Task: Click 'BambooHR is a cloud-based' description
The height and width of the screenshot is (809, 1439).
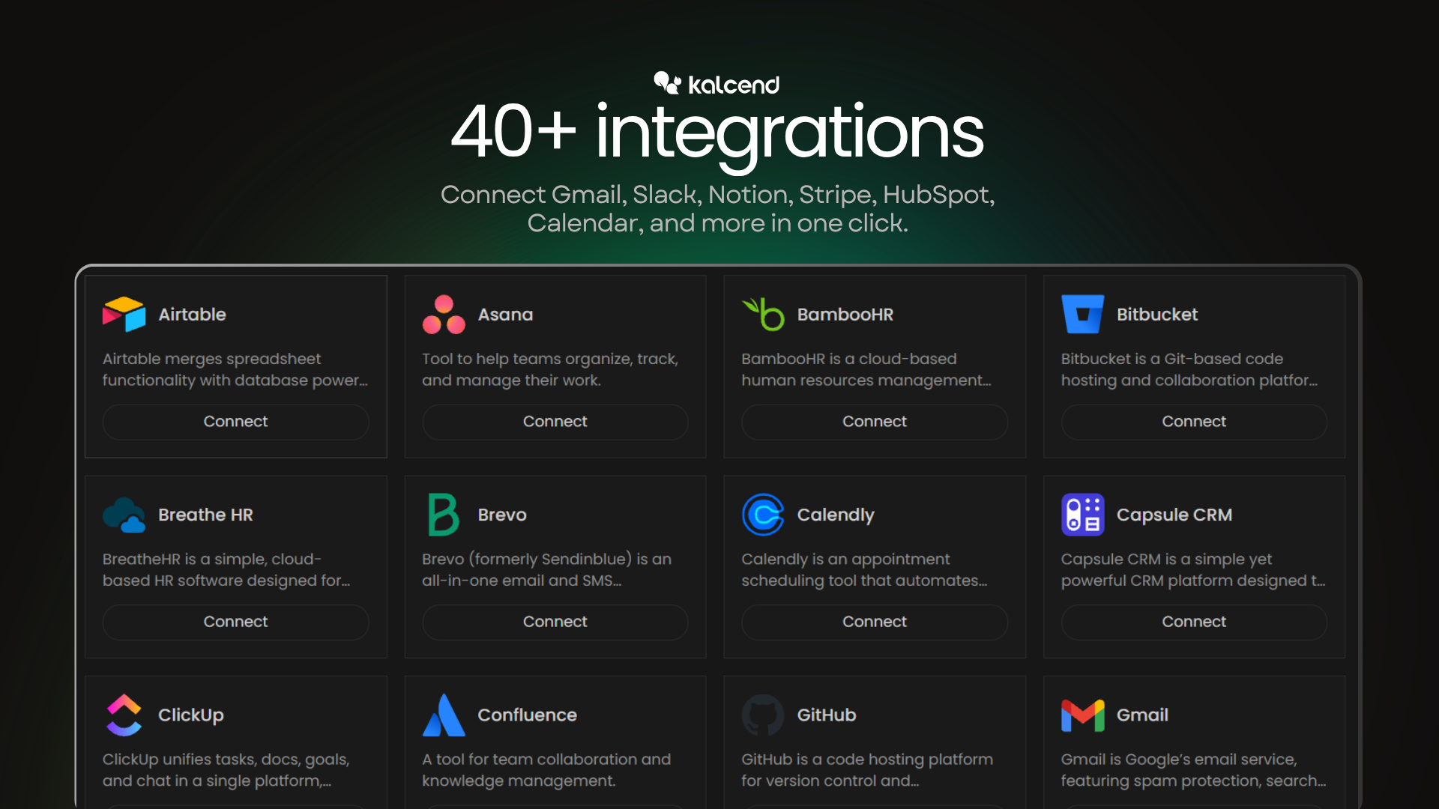Action: tap(866, 369)
